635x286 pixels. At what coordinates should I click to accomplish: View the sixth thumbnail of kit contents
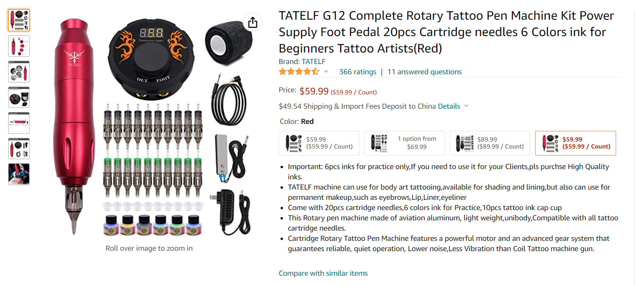[19, 149]
